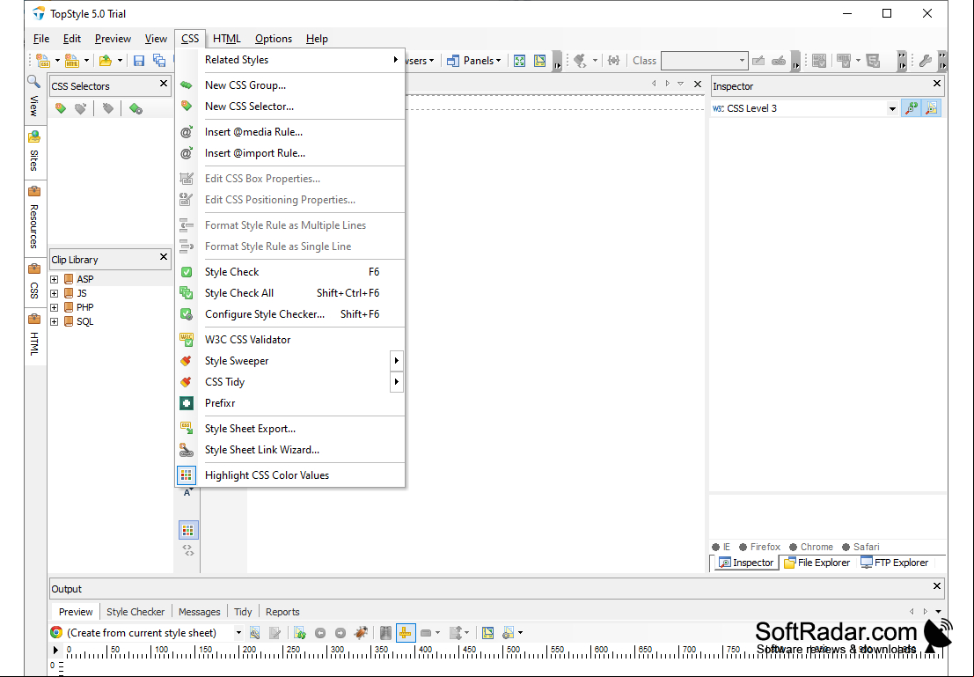Open the Resources sidebar tab
Viewport: 974px width, 677px height.
pyautogui.click(x=34, y=217)
